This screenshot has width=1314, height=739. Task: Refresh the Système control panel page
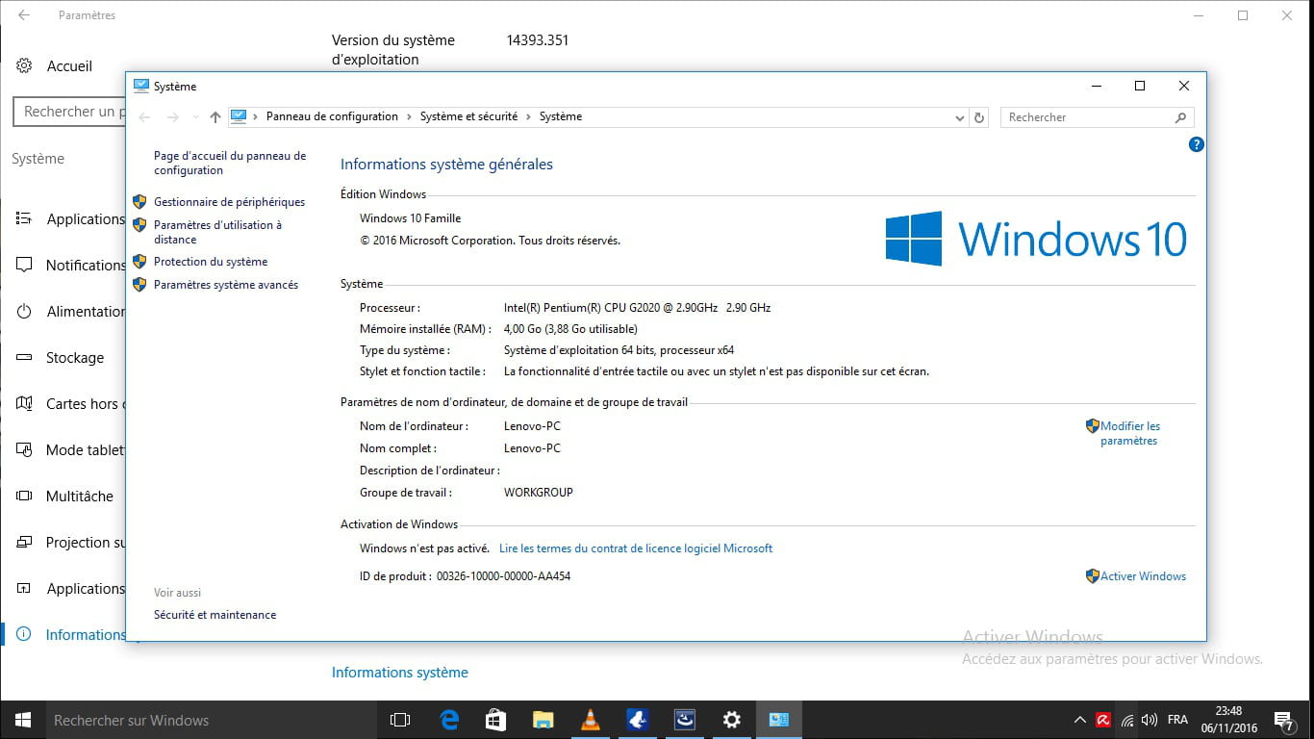979,117
